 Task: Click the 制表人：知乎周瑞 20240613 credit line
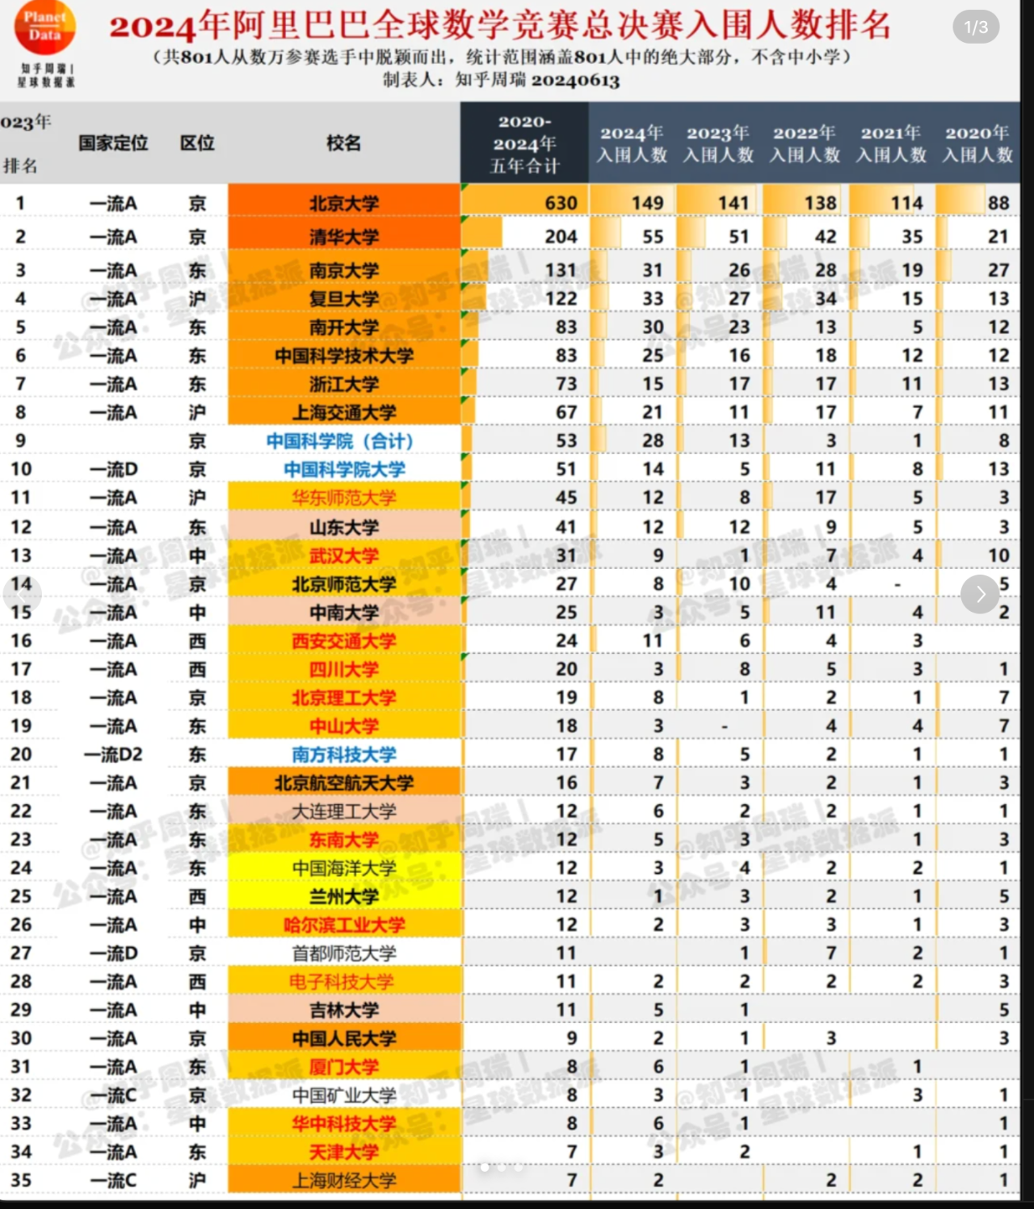click(501, 80)
